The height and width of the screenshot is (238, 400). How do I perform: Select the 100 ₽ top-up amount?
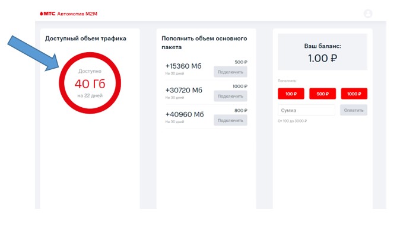pos(291,94)
